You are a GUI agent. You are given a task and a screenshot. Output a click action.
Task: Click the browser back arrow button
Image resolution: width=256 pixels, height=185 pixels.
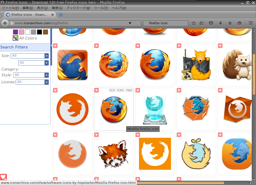(5, 23)
